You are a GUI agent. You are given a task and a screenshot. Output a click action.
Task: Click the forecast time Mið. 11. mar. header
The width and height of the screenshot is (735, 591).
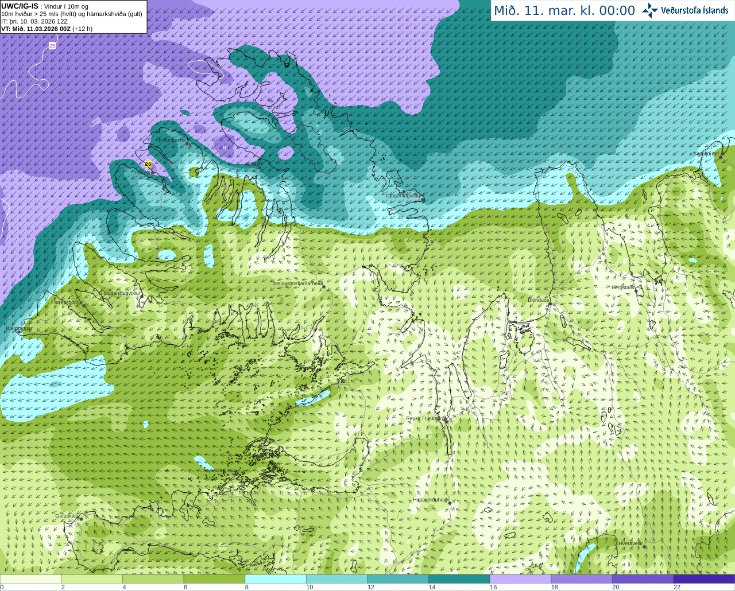(564, 11)
